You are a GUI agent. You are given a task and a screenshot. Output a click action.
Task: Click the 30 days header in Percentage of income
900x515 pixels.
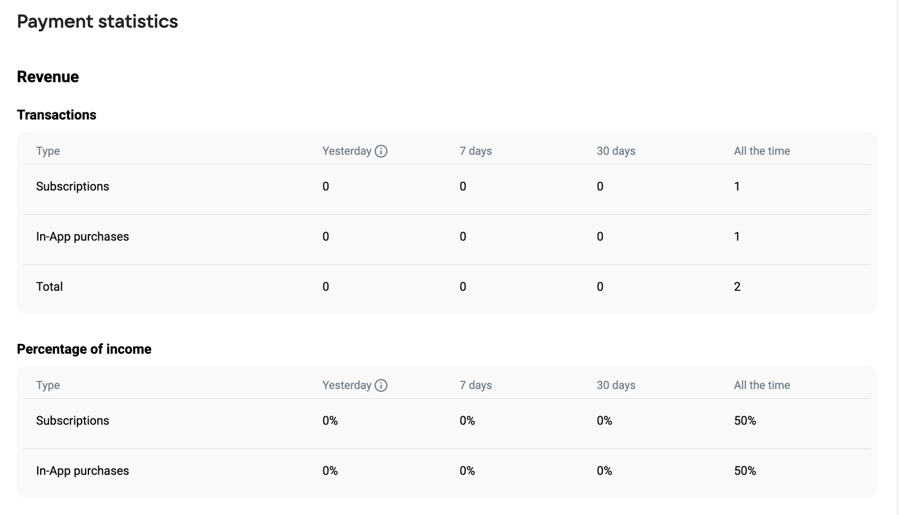616,385
